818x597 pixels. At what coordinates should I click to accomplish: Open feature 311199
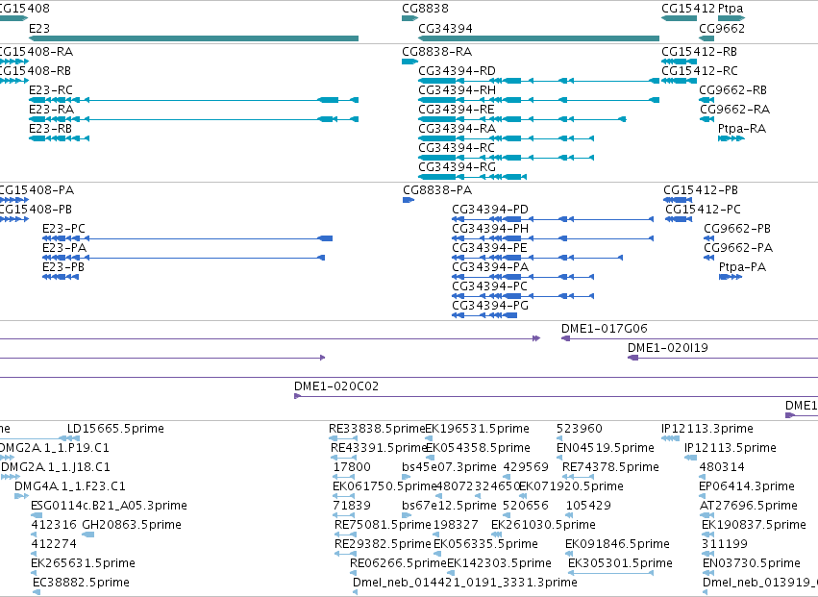pos(724,545)
